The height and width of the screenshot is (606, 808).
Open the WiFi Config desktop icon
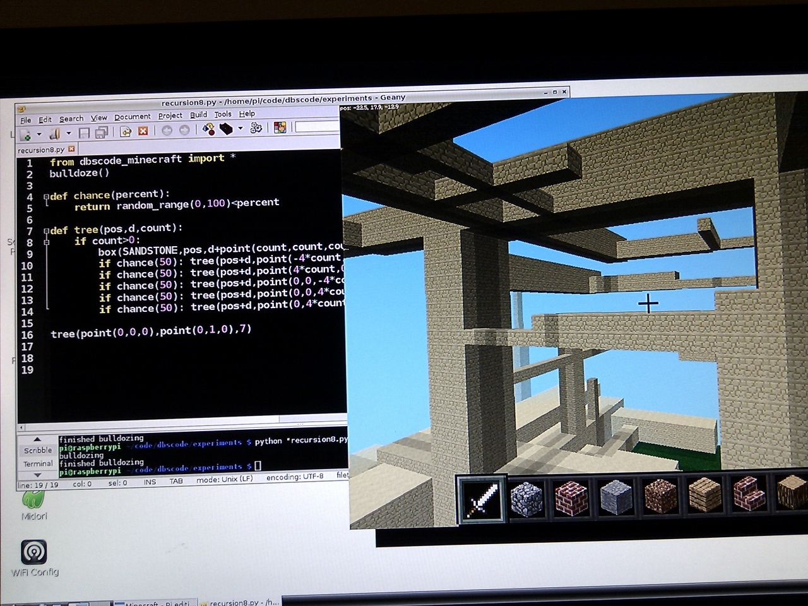pyautogui.click(x=34, y=558)
